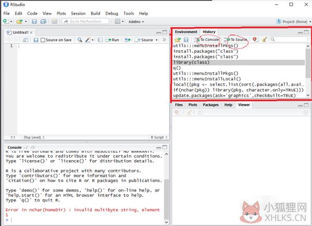
Task: Click the New File icon in main toolbar
Action: pyautogui.click(x=6, y=21)
